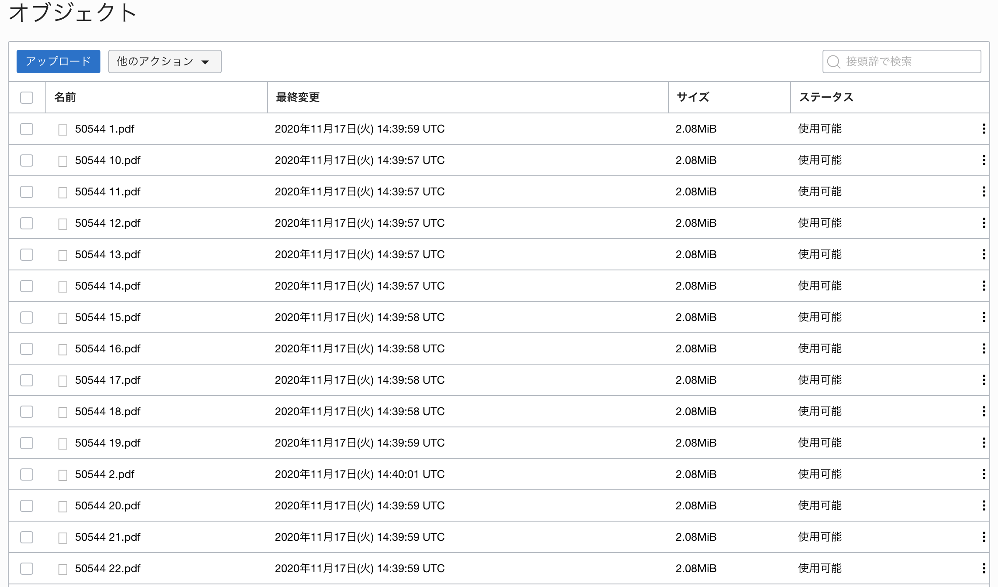Image resolution: width=998 pixels, height=587 pixels.
Task: Open three-dot menu for 50544 2.pdf
Action: [983, 474]
